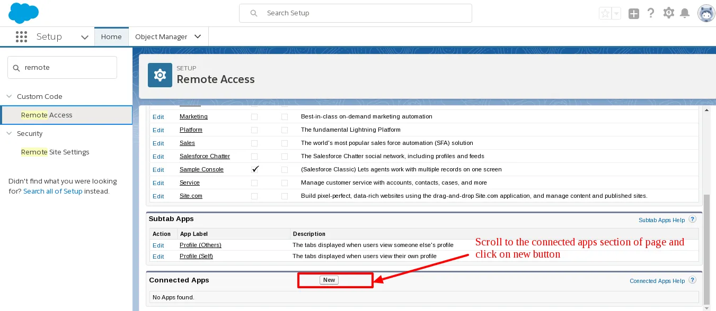The width and height of the screenshot is (716, 311).
Task: Focus the Search Setup field
Action: 356,13
